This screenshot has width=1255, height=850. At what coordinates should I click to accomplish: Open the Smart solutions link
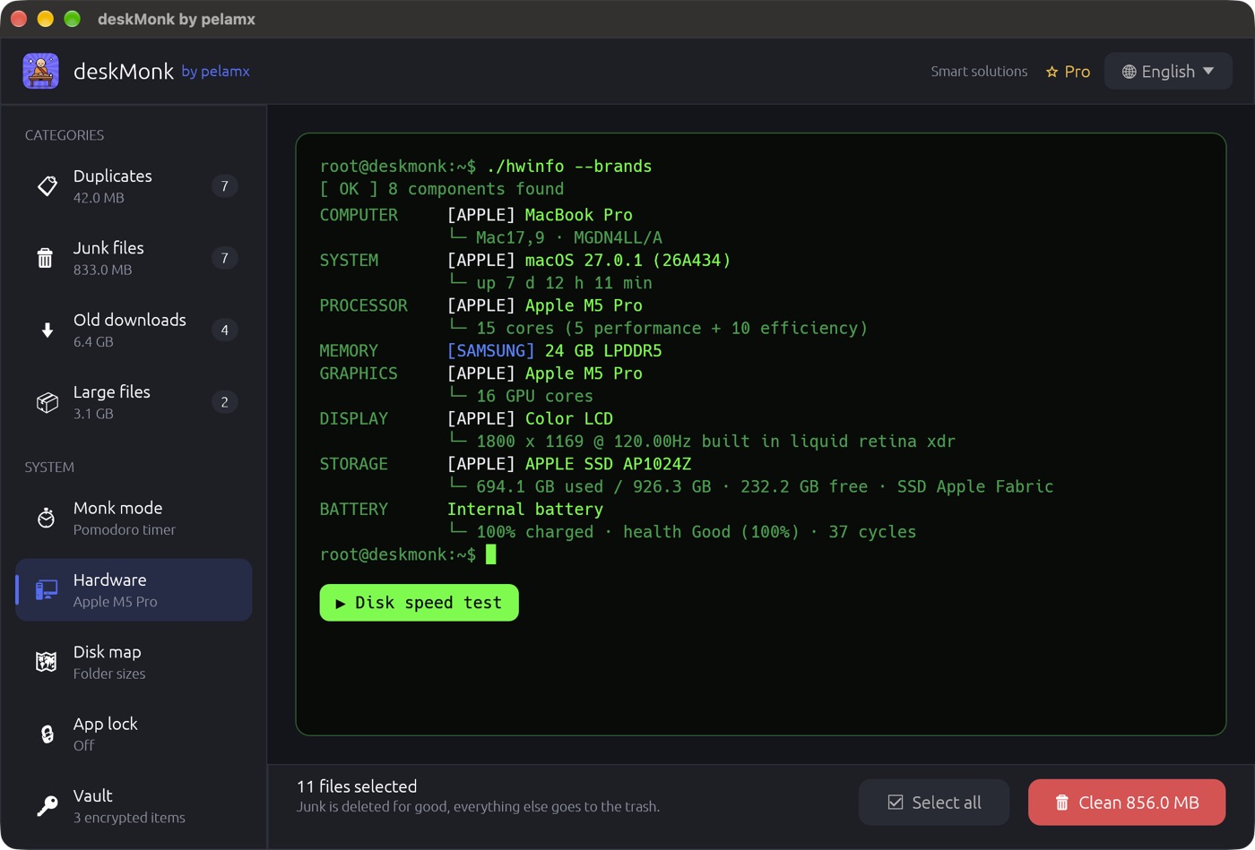pyautogui.click(x=979, y=72)
